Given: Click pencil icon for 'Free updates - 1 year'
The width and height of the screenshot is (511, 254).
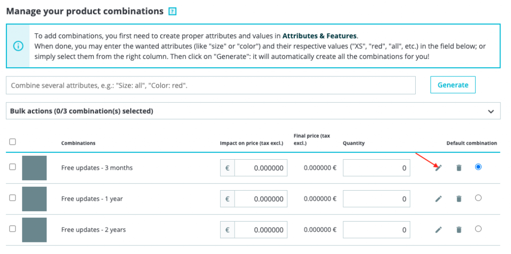Looking at the screenshot, I should point(438,199).
